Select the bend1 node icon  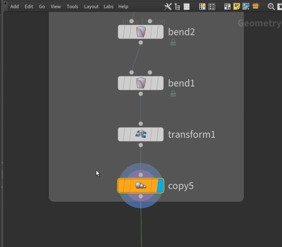[141, 83]
